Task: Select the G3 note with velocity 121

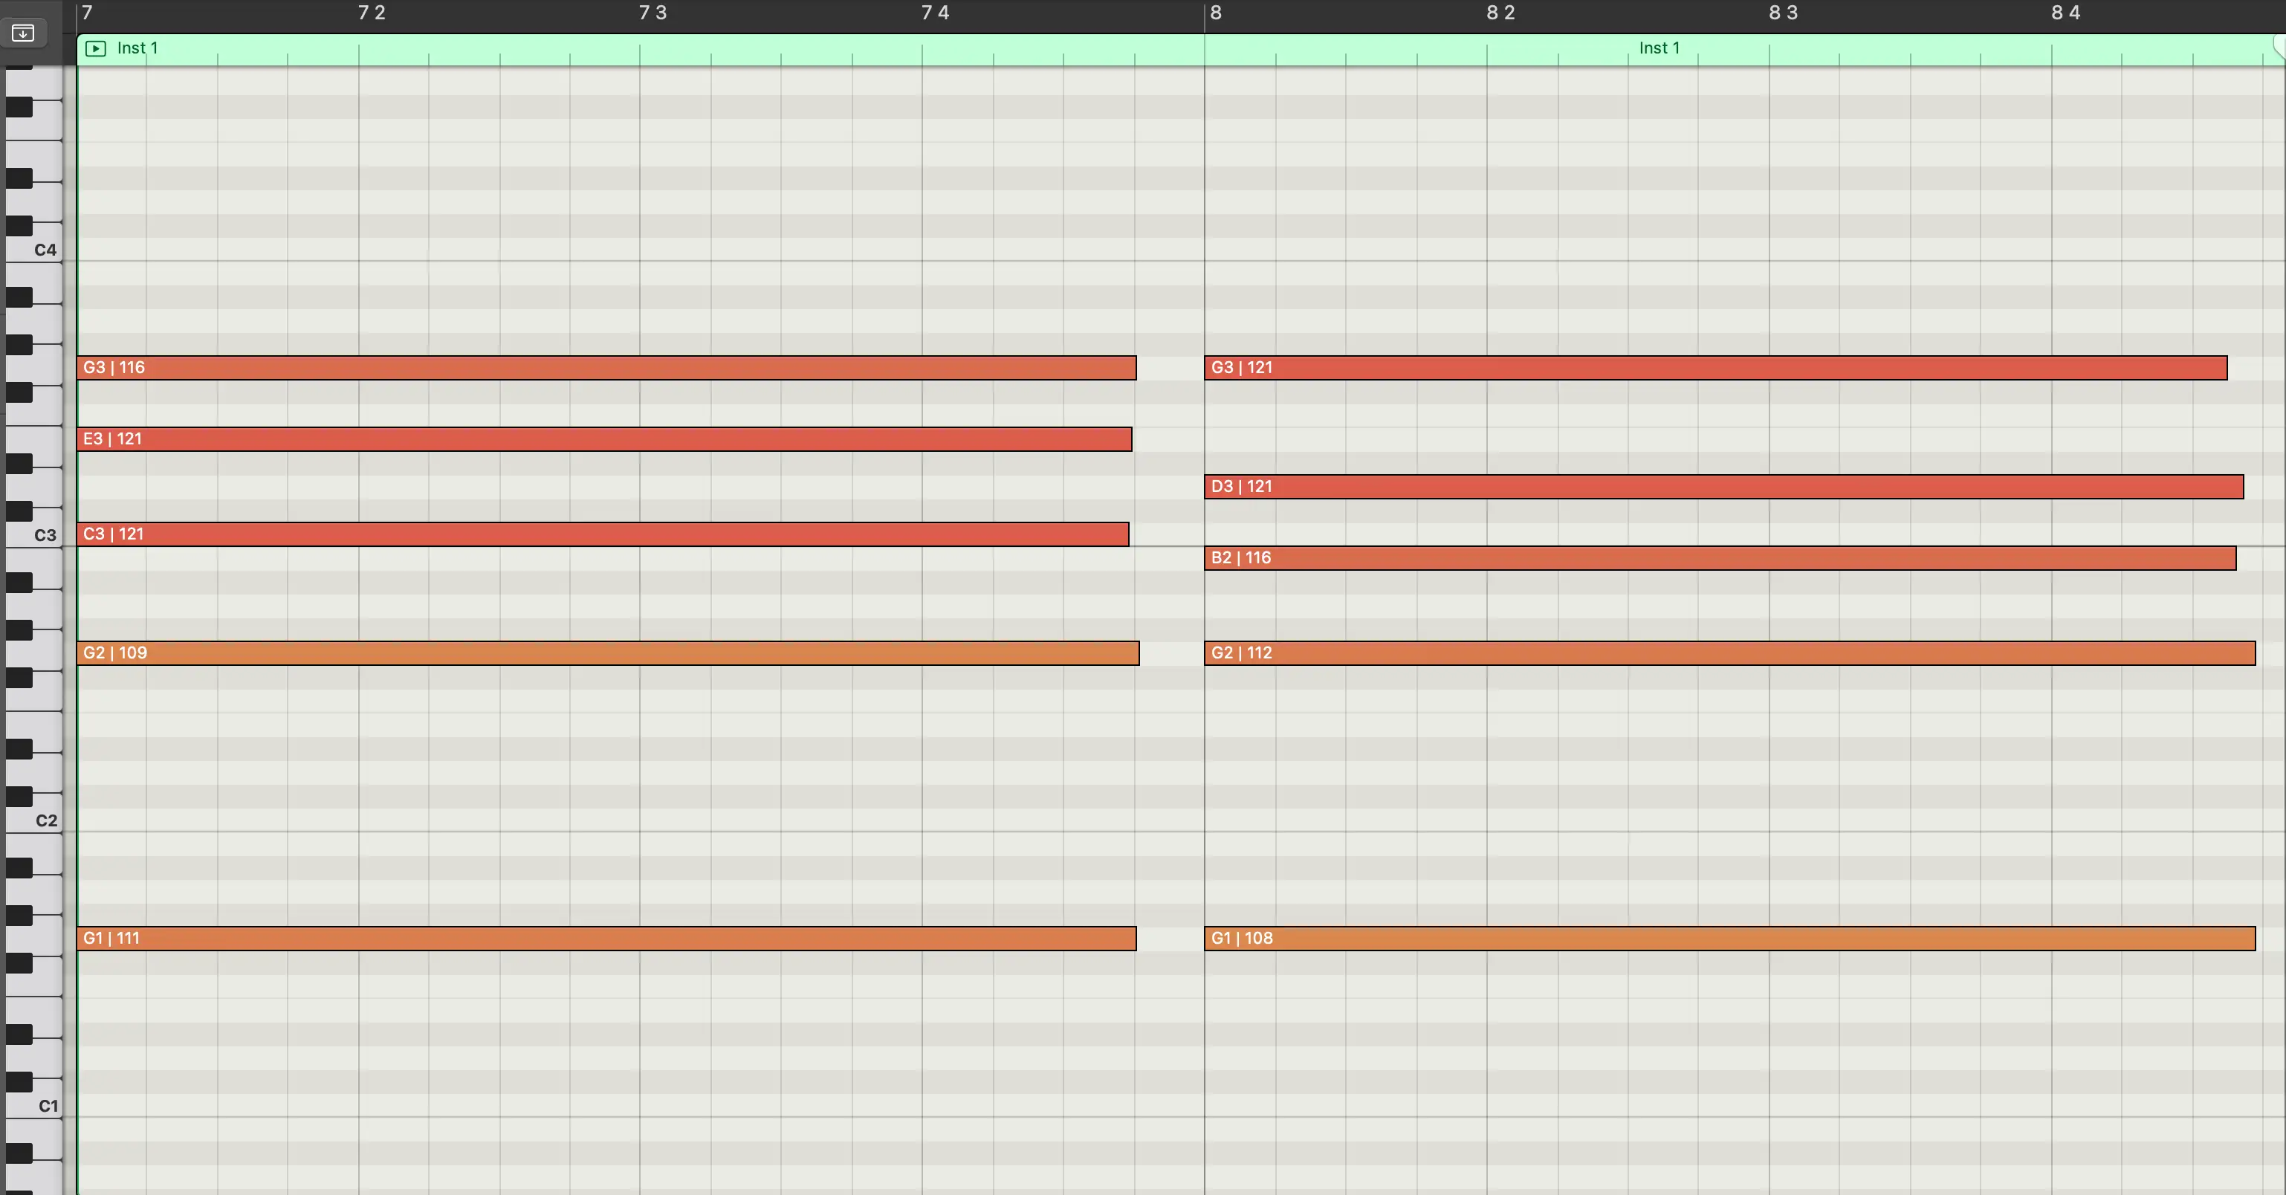Action: [1714, 368]
